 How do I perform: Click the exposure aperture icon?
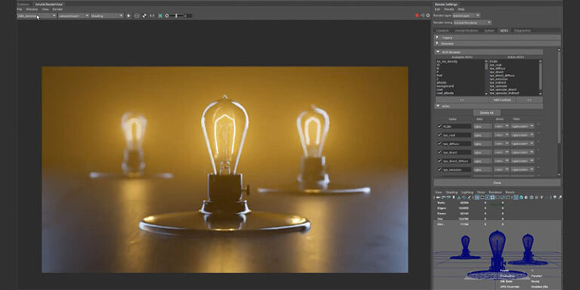[x=167, y=16]
